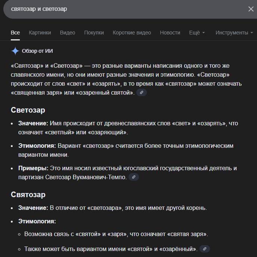This screenshot has height=257, width=257.
Task: Select the «Все» results tab
Action: click(15, 33)
